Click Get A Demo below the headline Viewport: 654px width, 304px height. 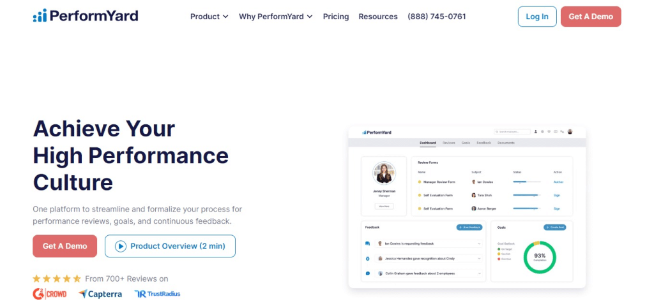(x=65, y=246)
